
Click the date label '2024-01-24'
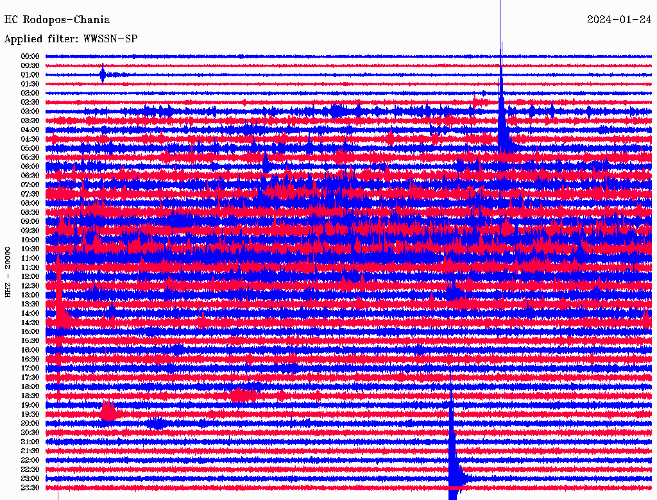click(x=619, y=20)
